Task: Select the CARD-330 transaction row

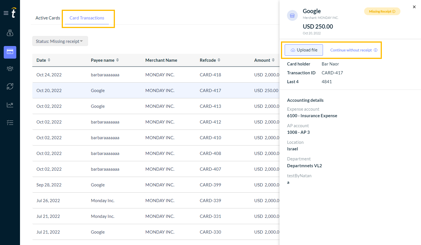Action: pyautogui.click(x=156, y=232)
